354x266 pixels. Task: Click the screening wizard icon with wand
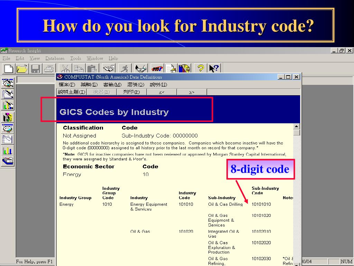pyautogui.click(x=8, y=83)
